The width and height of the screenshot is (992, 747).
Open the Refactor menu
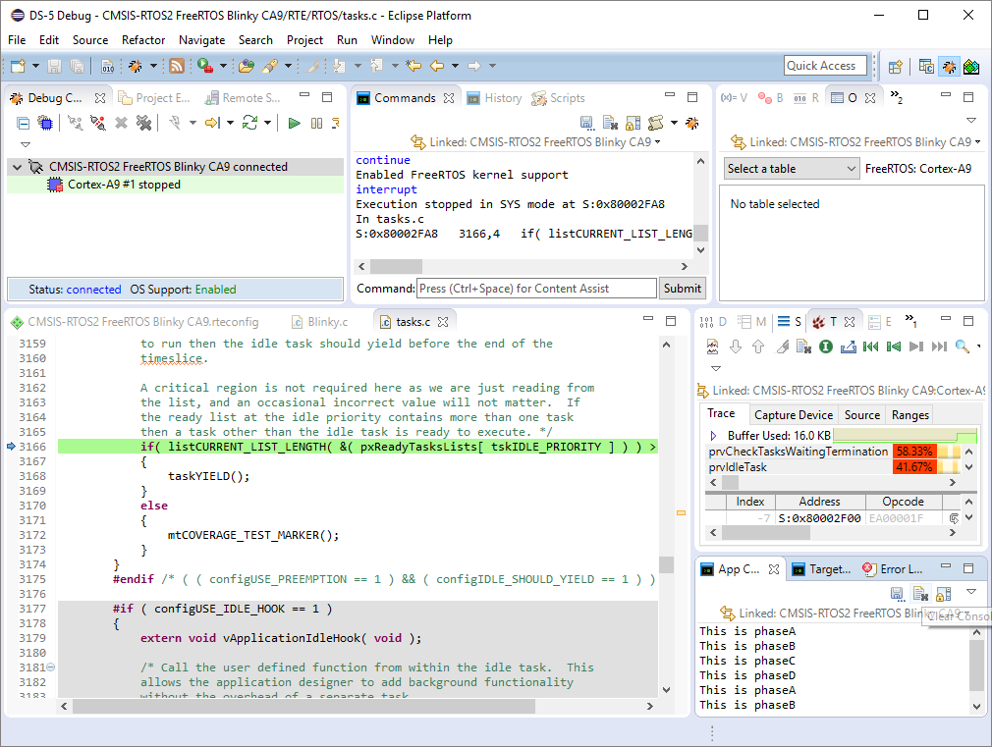click(x=143, y=40)
